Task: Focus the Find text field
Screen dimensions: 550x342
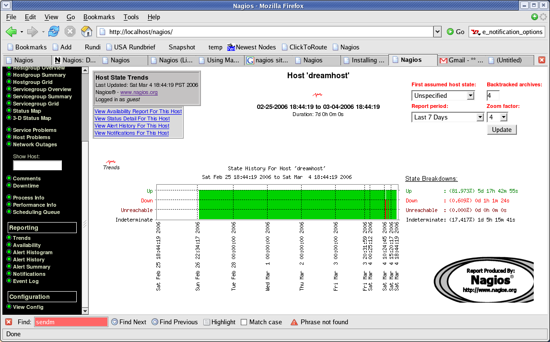Action: (71, 322)
